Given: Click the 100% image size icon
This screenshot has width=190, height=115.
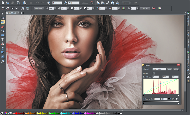Looking at the screenshot, I should 27,8.
